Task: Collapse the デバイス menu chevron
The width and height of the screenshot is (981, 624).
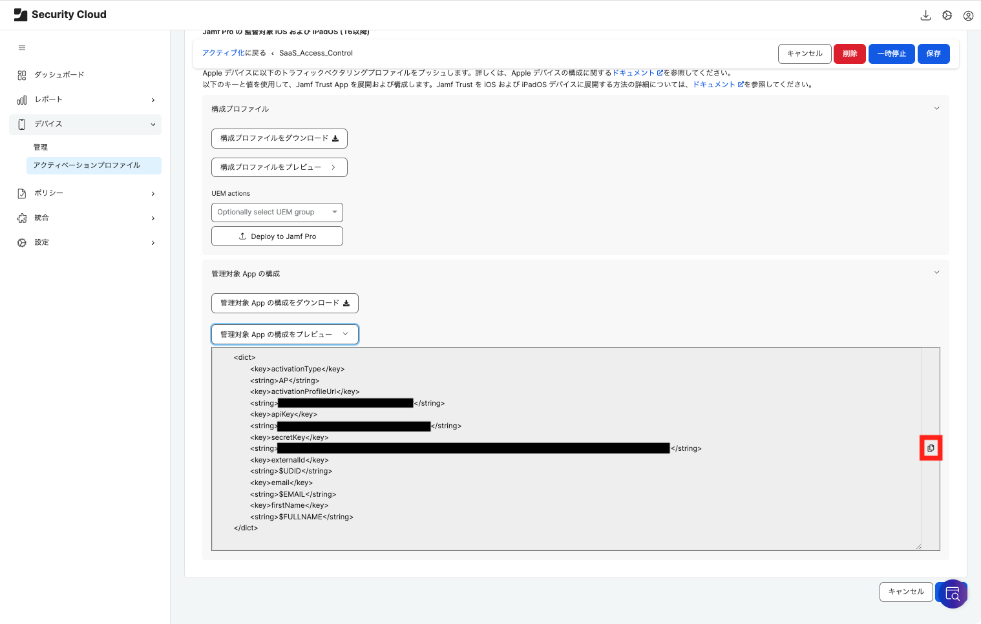Action: [x=153, y=125]
